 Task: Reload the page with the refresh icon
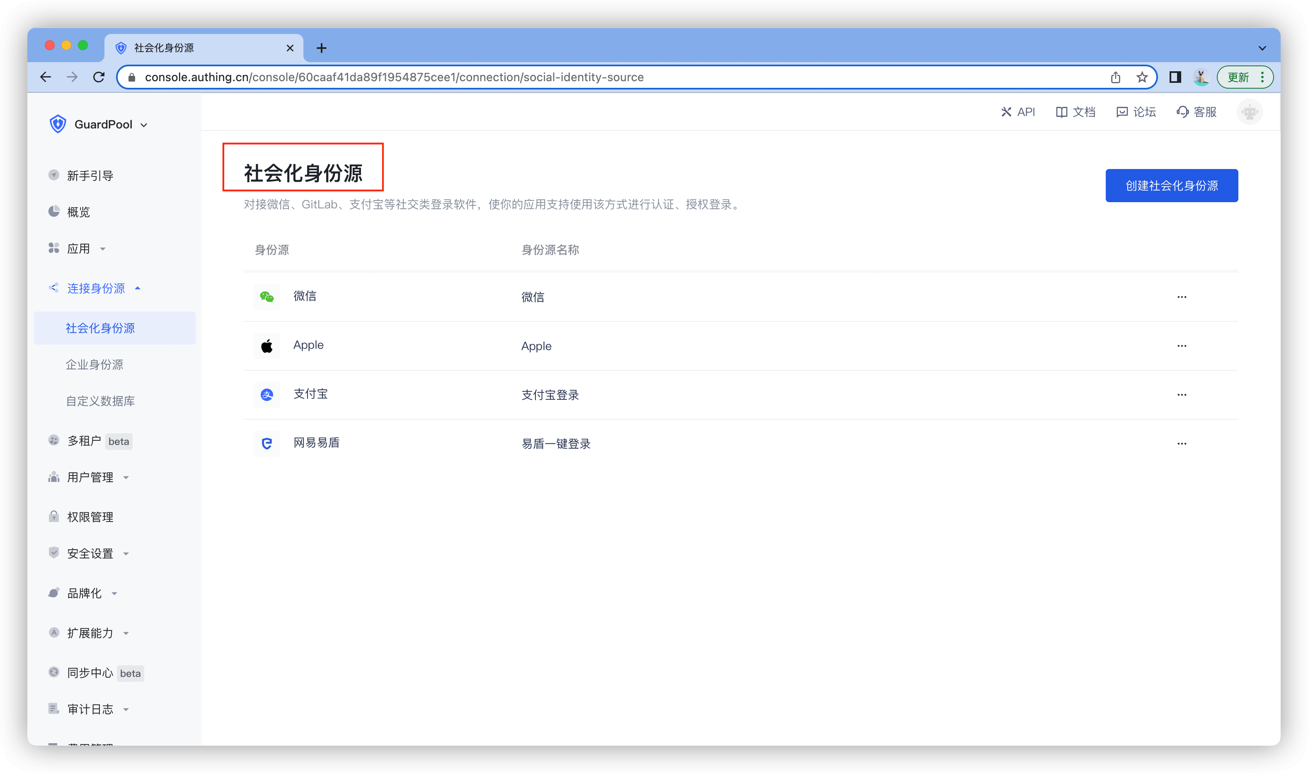99,77
